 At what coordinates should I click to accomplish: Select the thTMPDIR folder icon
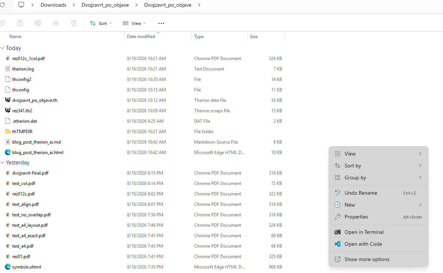coord(7,131)
